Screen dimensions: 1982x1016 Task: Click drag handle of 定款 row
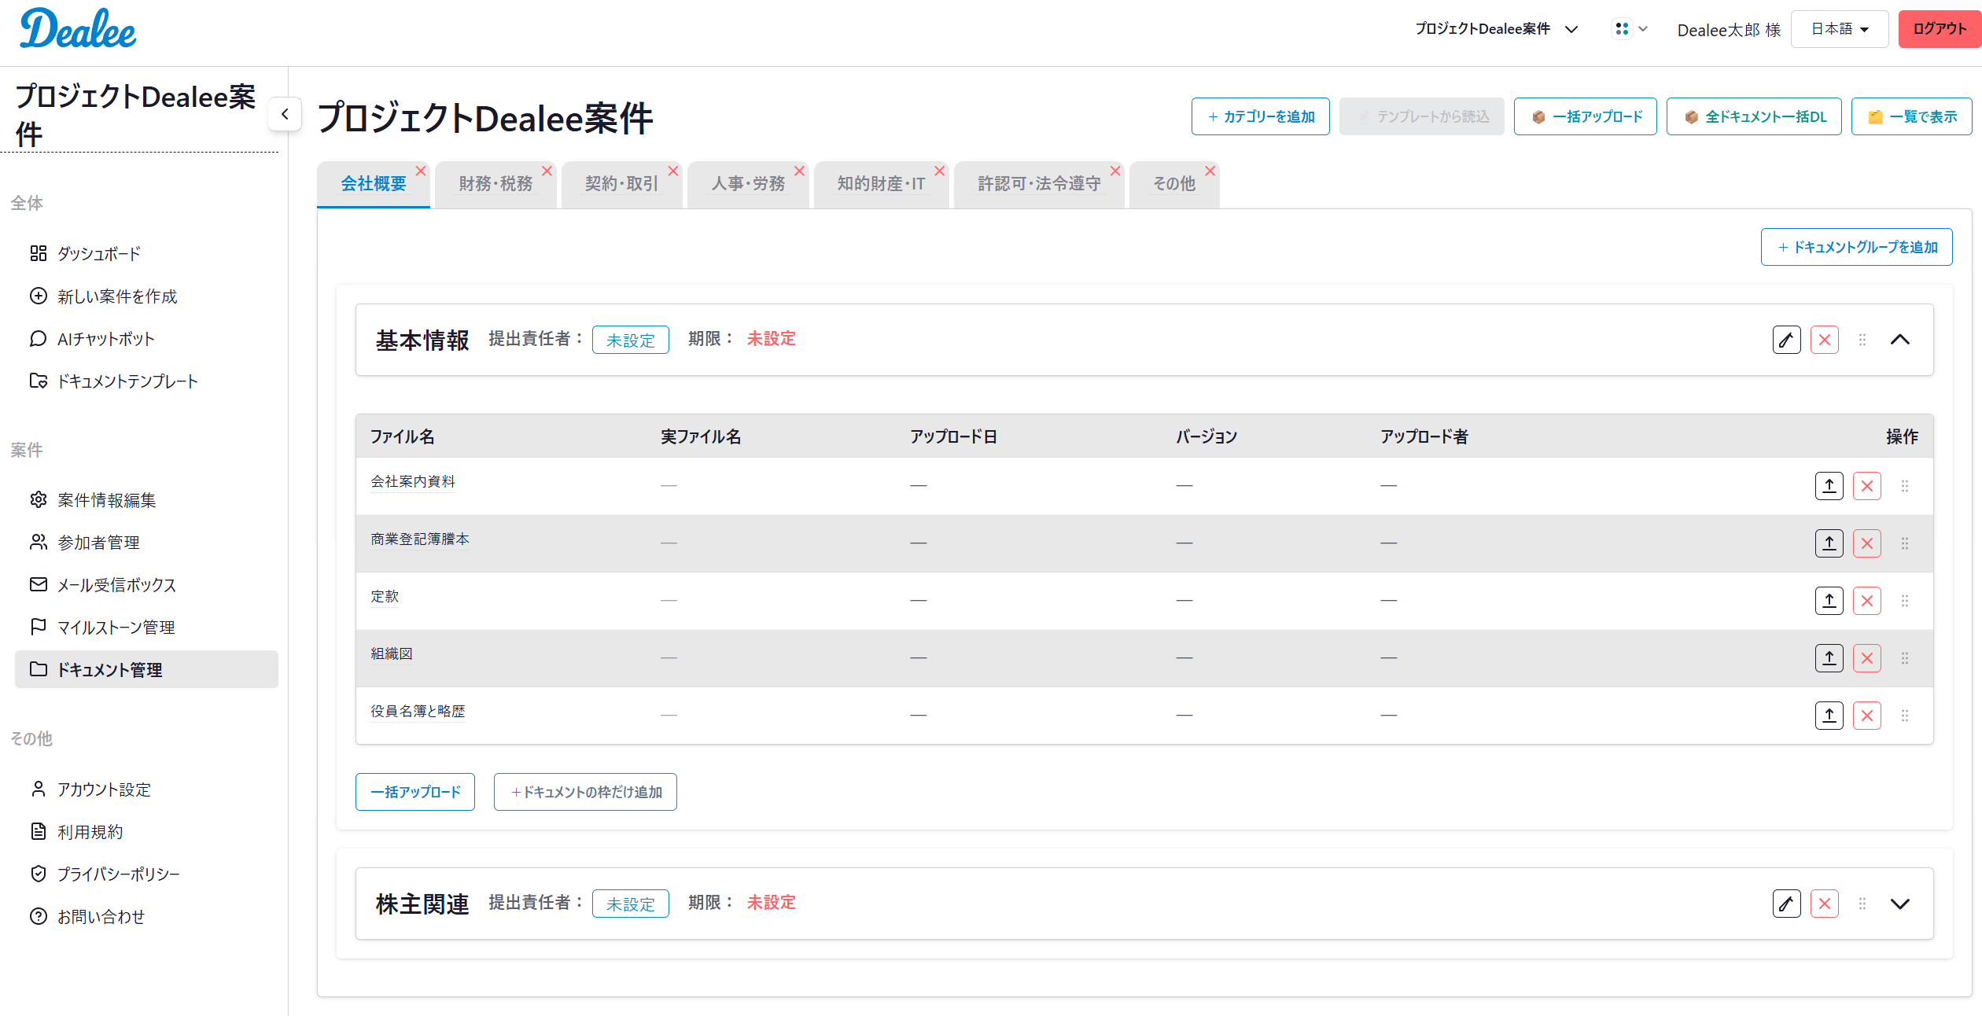point(1905,601)
